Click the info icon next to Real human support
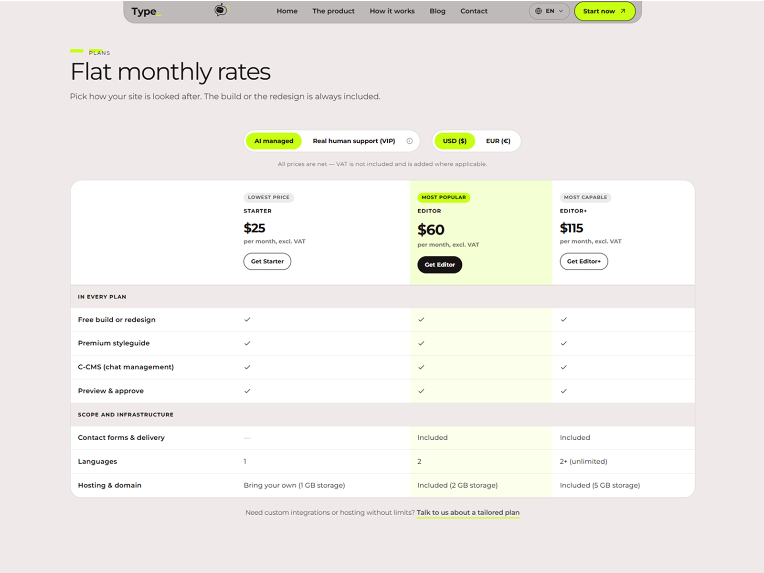The width and height of the screenshot is (764, 573). click(410, 141)
